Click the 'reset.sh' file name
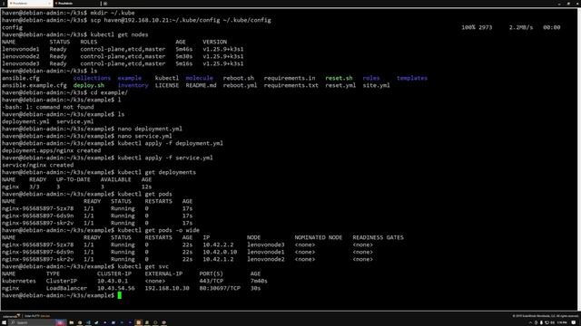The width and height of the screenshot is (581, 326). [339, 78]
